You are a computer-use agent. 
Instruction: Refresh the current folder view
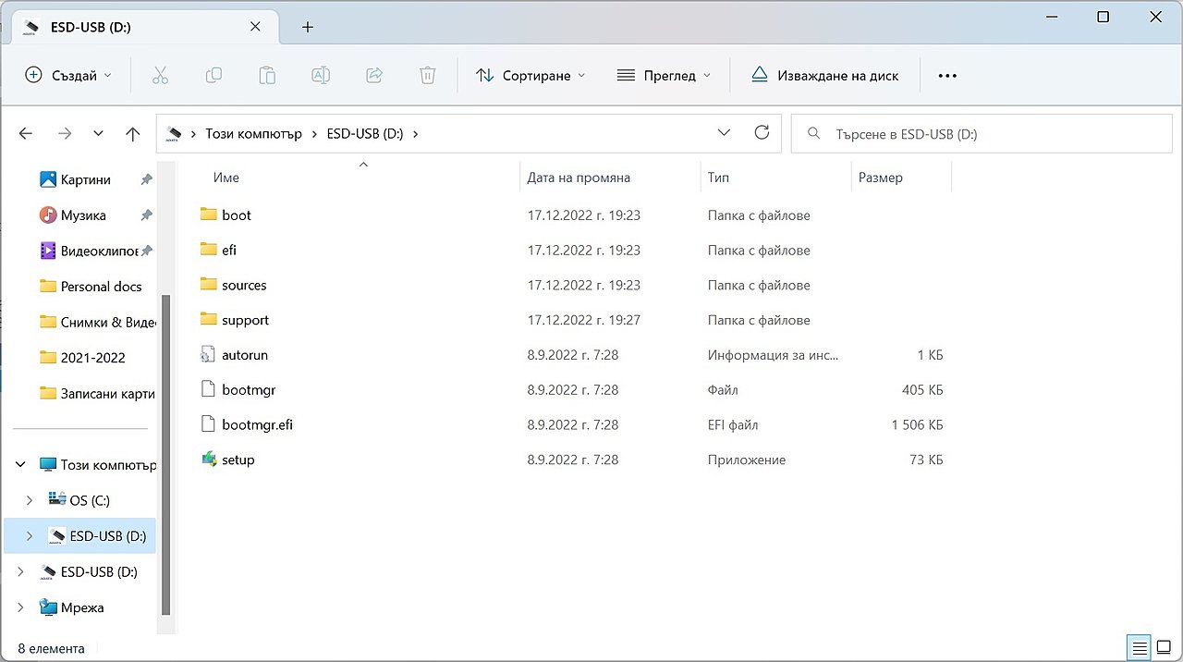762,133
